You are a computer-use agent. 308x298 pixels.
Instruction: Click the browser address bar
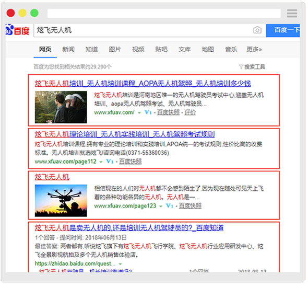pos(164,13)
